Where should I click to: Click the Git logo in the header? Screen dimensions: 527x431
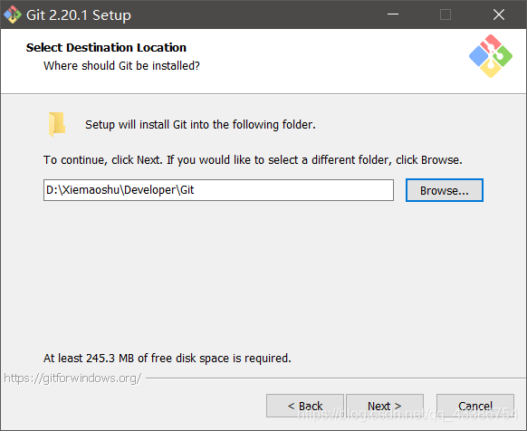tap(491, 56)
